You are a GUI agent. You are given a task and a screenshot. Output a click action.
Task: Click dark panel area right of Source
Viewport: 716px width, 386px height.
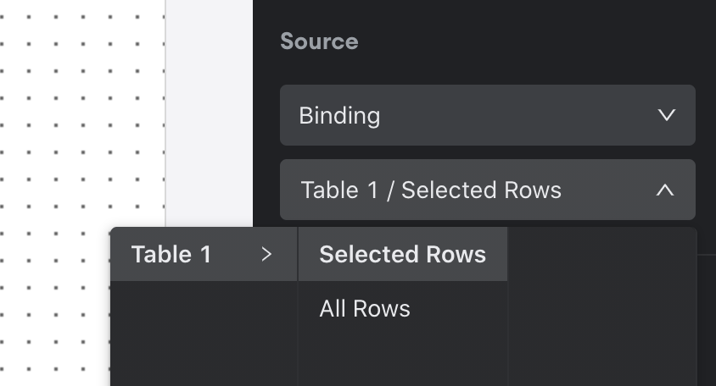[x=534, y=41]
